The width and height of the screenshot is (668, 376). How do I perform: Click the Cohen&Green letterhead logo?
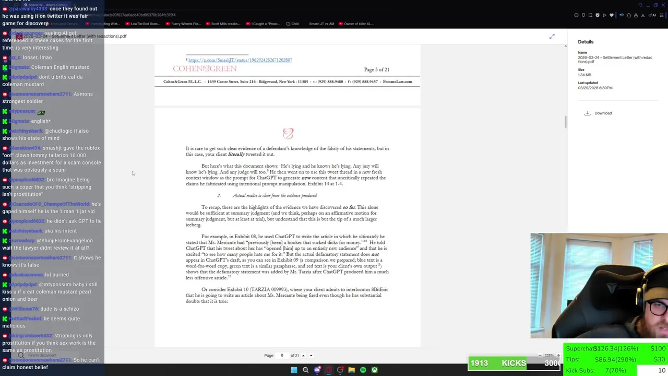click(205, 68)
